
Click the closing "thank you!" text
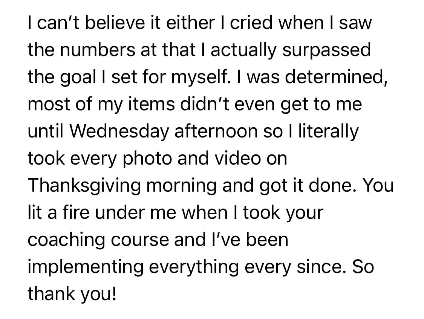[x=72, y=294]
